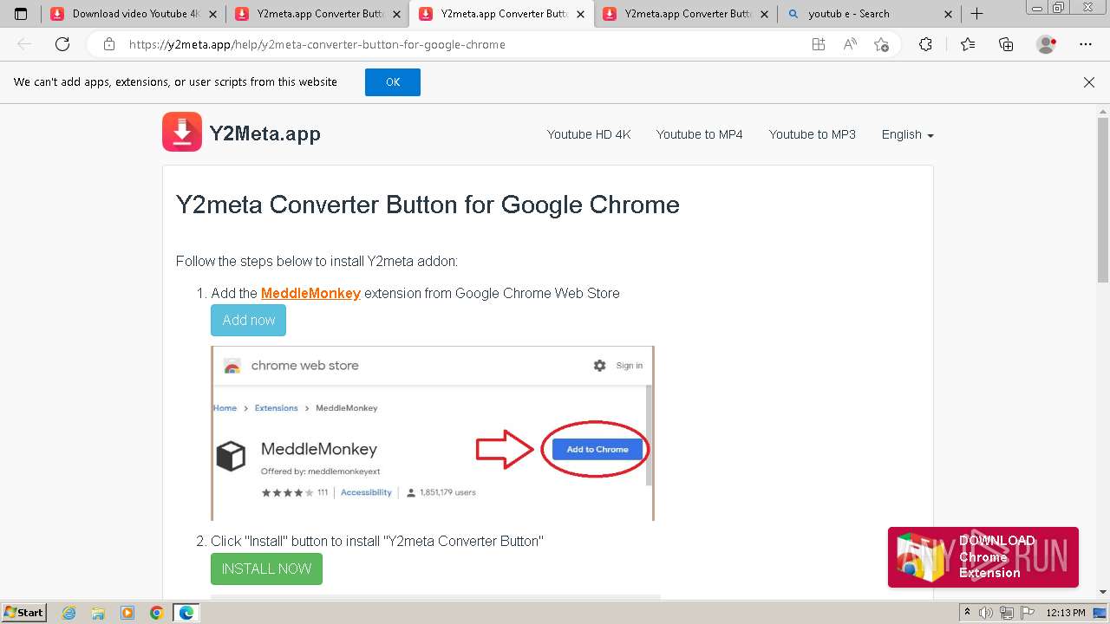Open the volume speaker tray icon
This screenshot has height=624, width=1110.
pyautogui.click(x=985, y=613)
